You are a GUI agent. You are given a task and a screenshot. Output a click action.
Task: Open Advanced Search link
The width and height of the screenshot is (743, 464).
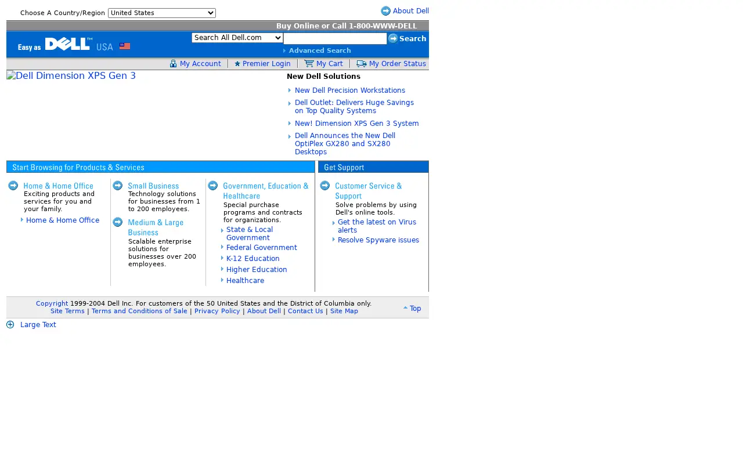(320, 50)
